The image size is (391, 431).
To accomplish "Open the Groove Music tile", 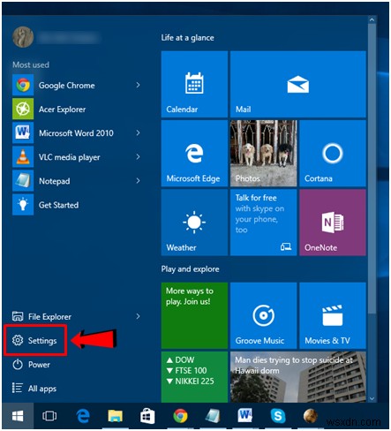I will [263, 315].
